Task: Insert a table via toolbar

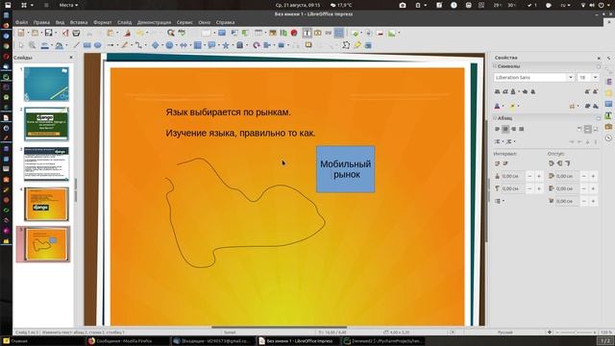Action: pos(258,33)
